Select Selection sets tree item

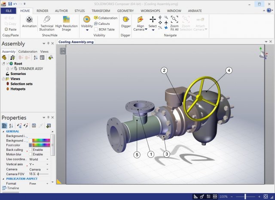pyautogui.click(x=21, y=84)
